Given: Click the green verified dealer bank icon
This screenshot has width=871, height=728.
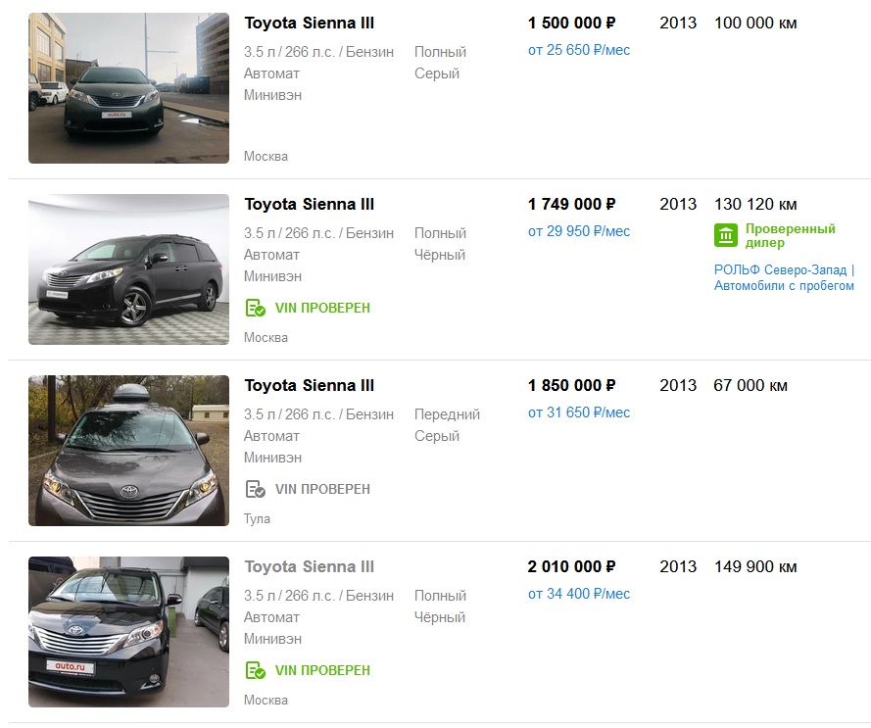Looking at the screenshot, I should [x=725, y=235].
